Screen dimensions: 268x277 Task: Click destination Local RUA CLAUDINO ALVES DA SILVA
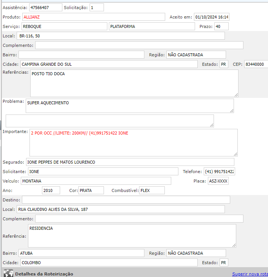coord(121,209)
